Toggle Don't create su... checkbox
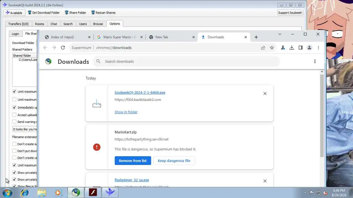The height and width of the screenshot is (198, 353). (14, 144)
